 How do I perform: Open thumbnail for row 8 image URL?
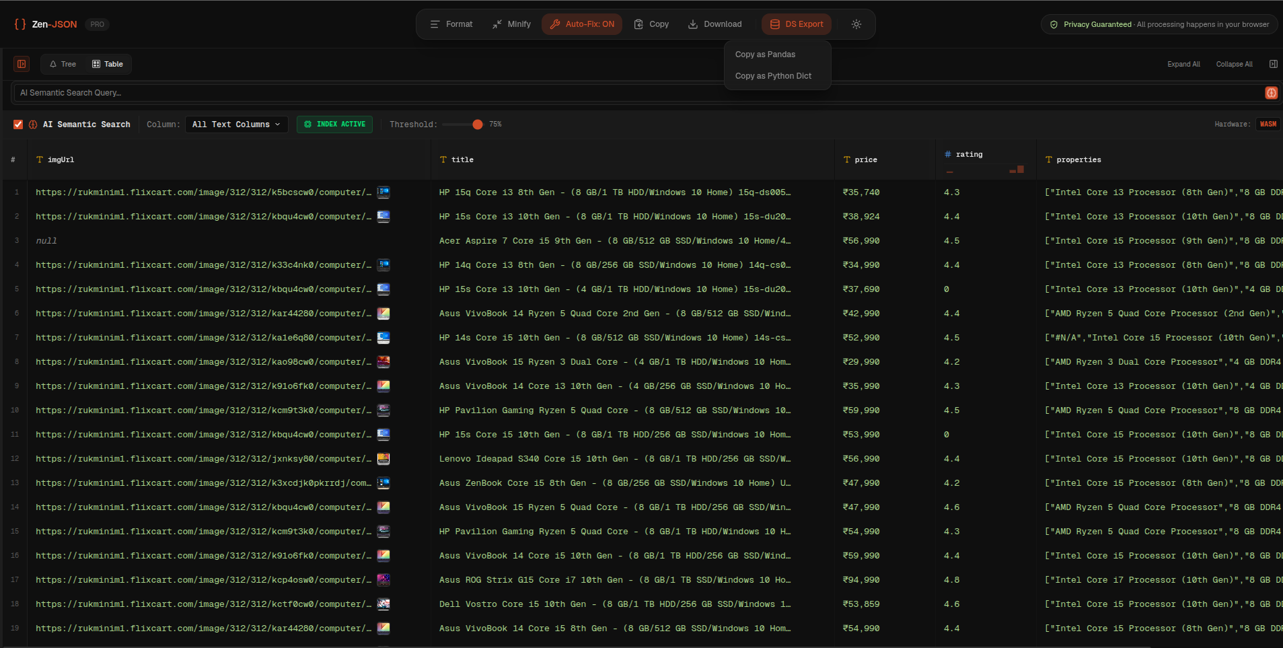pos(383,362)
